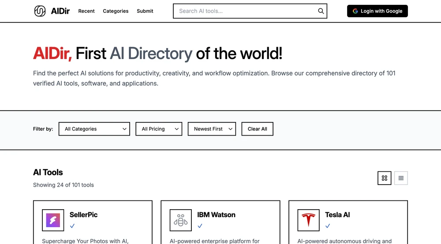This screenshot has width=441, height=244.
Task: Open the IBM Watson tool title
Action: click(216, 215)
